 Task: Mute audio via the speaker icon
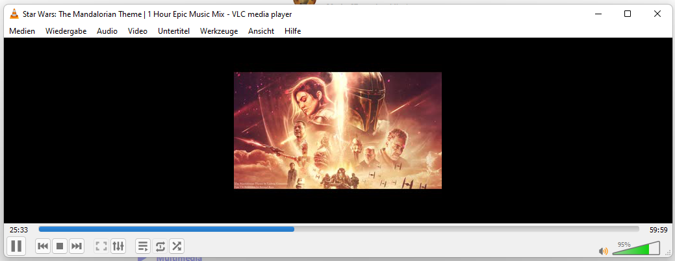coord(604,251)
